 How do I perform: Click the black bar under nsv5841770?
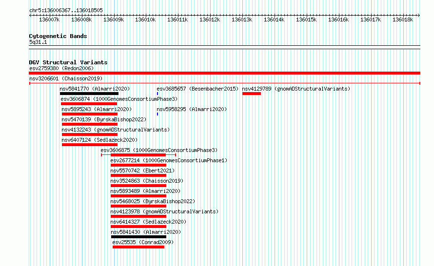coord(89,94)
